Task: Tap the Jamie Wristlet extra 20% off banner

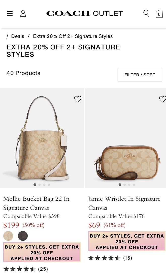Action: (127, 241)
